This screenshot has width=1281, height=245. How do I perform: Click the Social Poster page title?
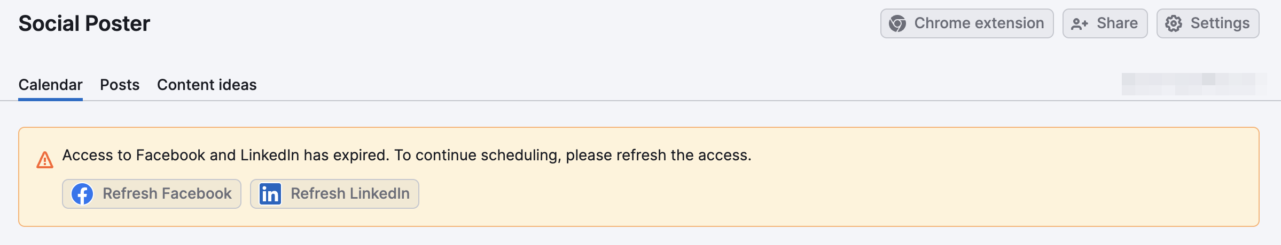point(84,23)
